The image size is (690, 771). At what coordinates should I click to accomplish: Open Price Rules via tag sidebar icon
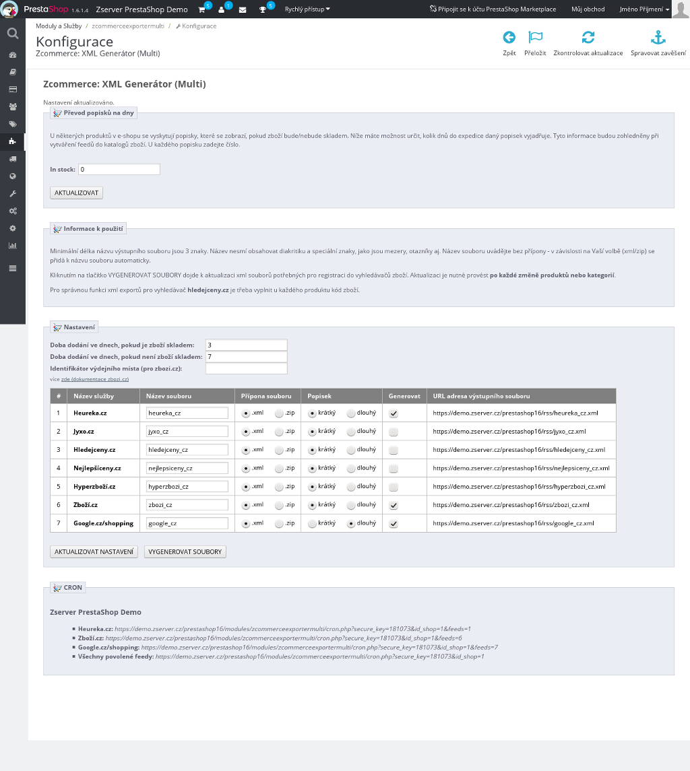point(13,125)
